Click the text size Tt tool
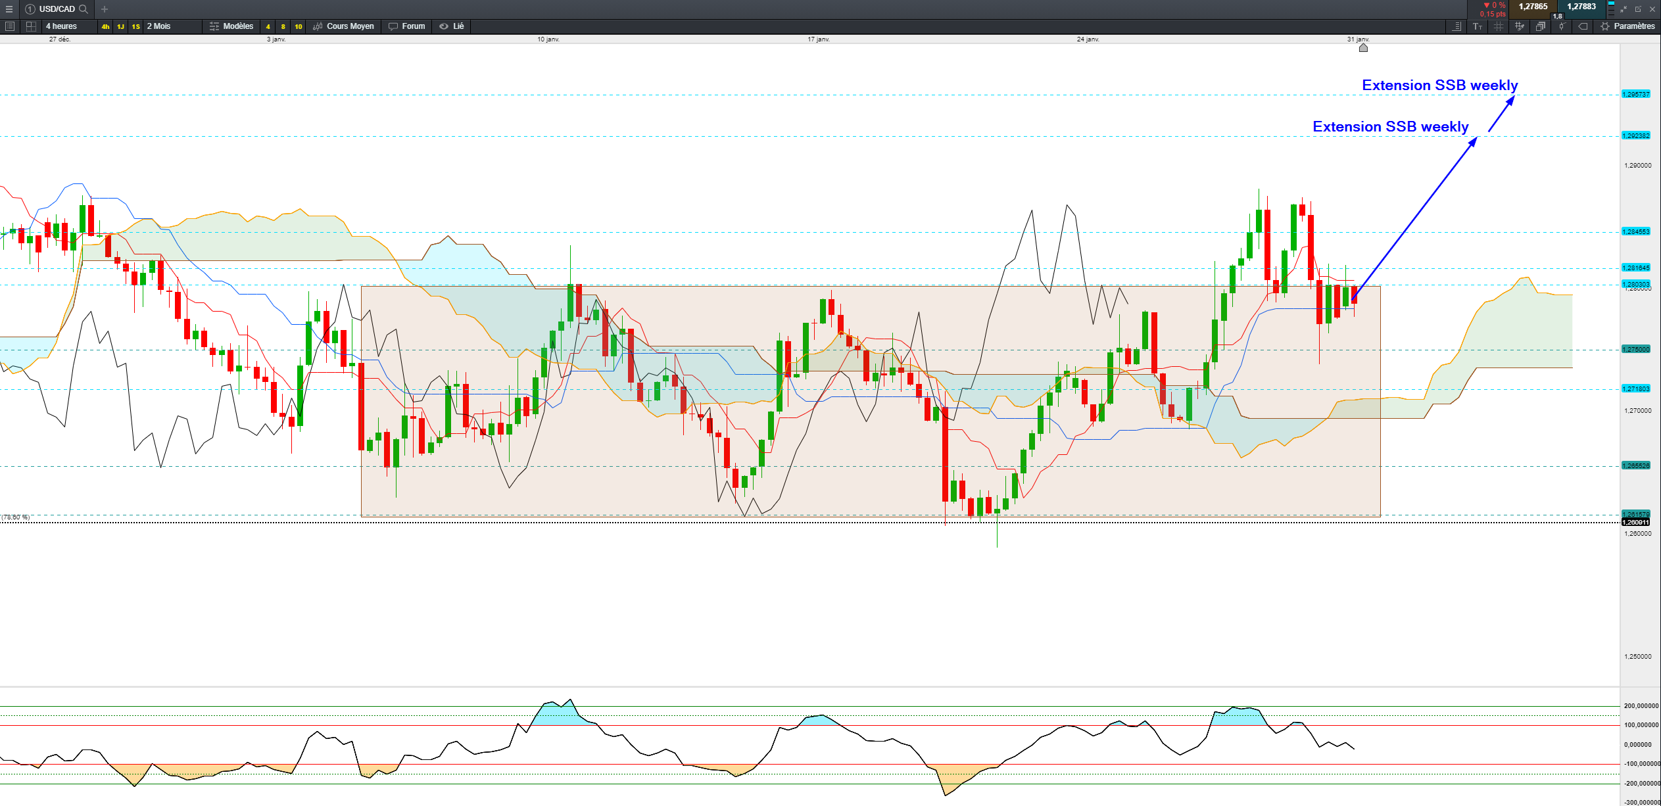 coord(1478,26)
